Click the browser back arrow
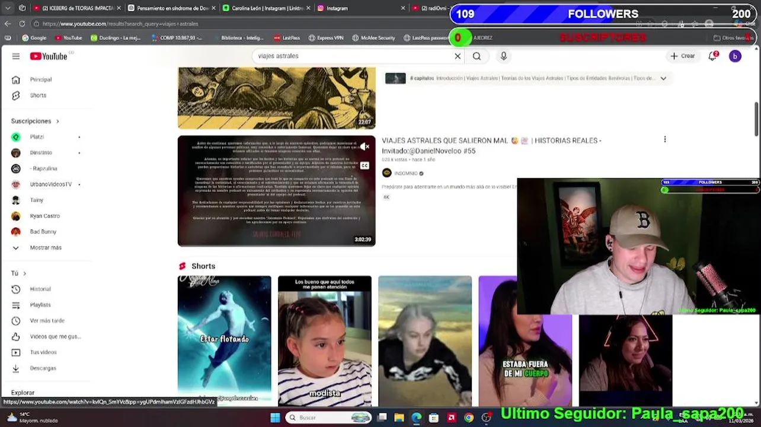The width and height of the screenshot is (761, 427). [x=8, y=24]
